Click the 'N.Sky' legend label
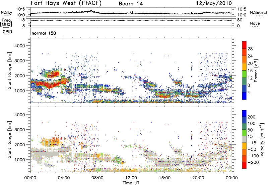Viewport: 268px width, 185px height. click(x=6, y=12)
